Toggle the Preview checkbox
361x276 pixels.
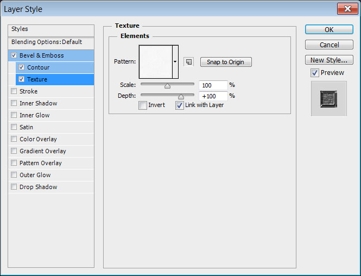pyautogui.click(x=315, y=73)
